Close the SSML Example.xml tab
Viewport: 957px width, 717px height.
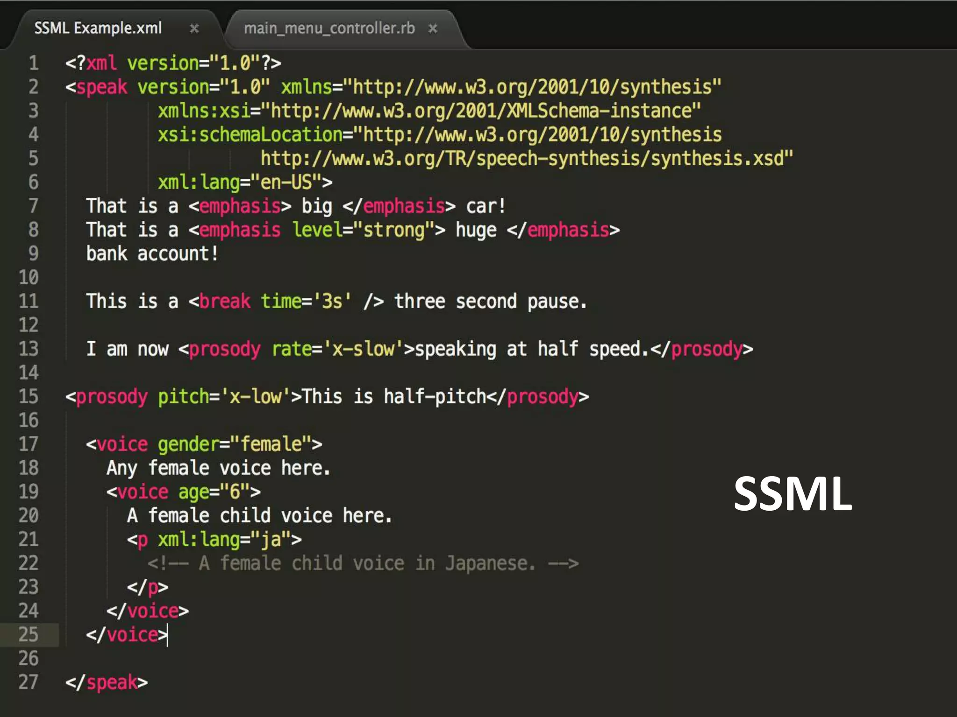pyautogui.click(x=194, y=28)
